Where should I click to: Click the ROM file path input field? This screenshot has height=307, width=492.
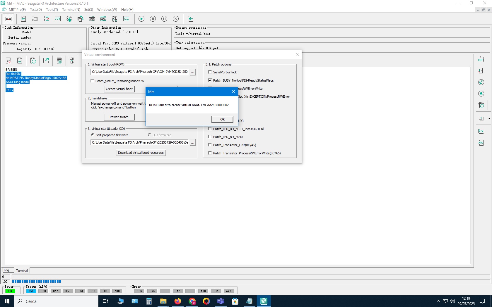pos(140,72)
